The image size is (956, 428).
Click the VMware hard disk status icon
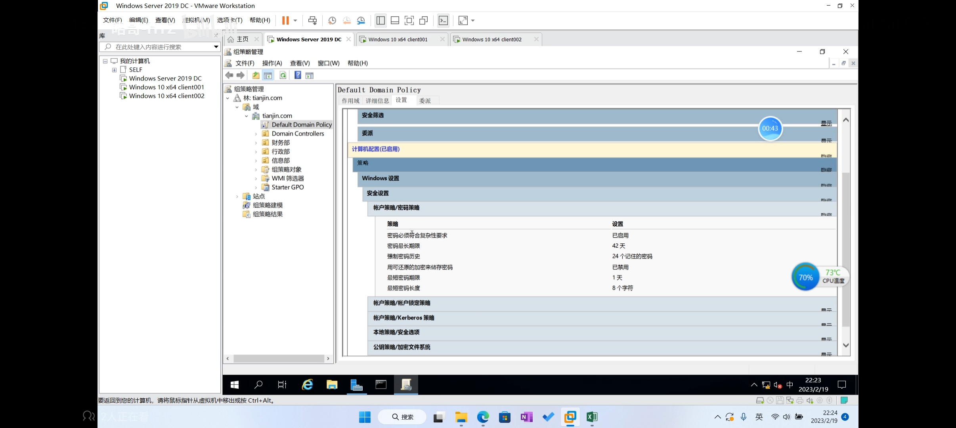tap(760, 400)
